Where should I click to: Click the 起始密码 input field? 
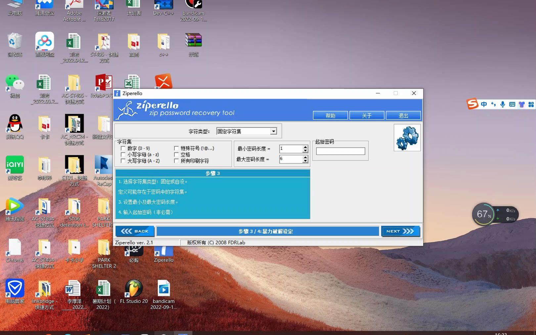[x=340, y=151]
